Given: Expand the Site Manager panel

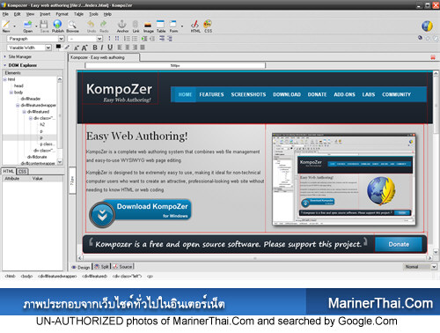Looking at the screenshot, I should click(19, 56).
